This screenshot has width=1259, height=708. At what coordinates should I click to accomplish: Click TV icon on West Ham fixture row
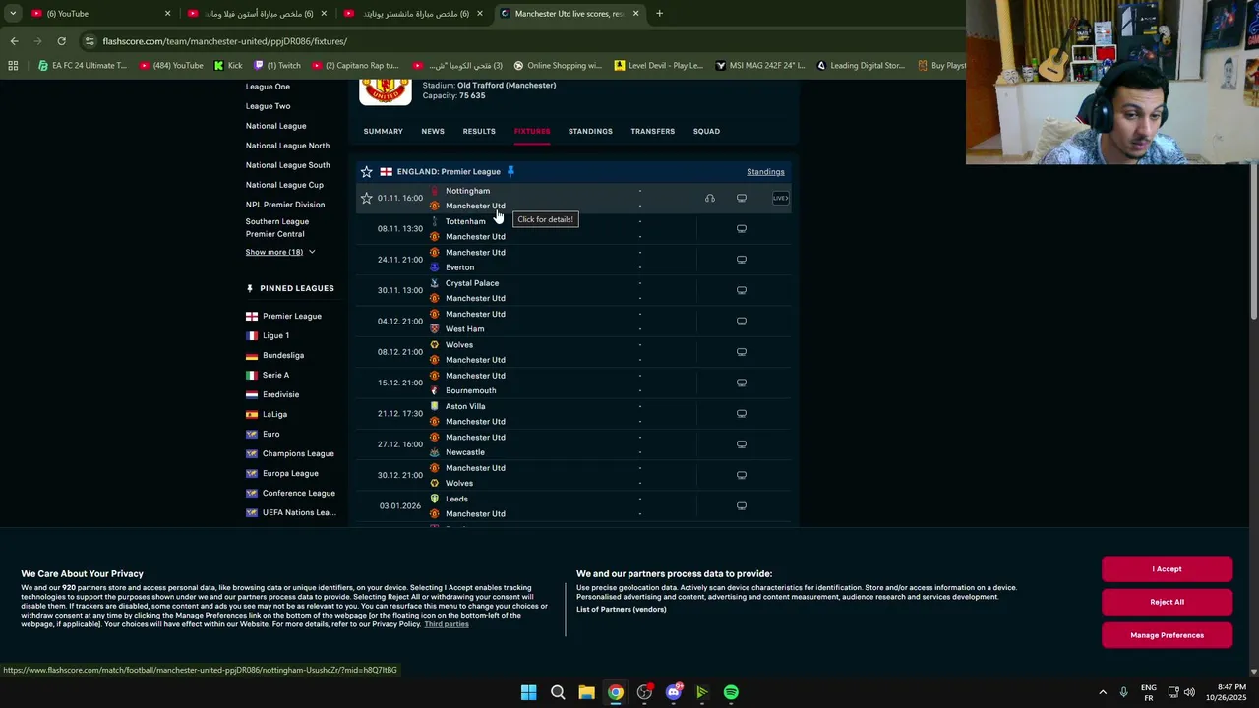click(x=742, y=321)
